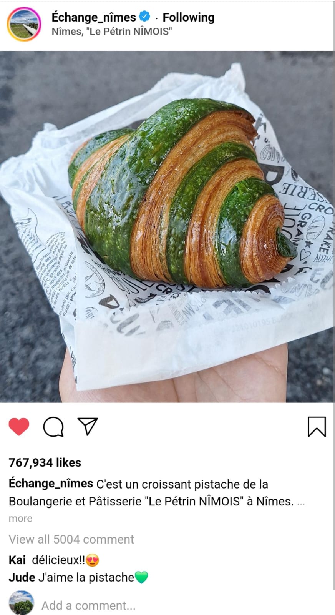
Task: Share post with paper plane icon
Action: coord(88,426)
